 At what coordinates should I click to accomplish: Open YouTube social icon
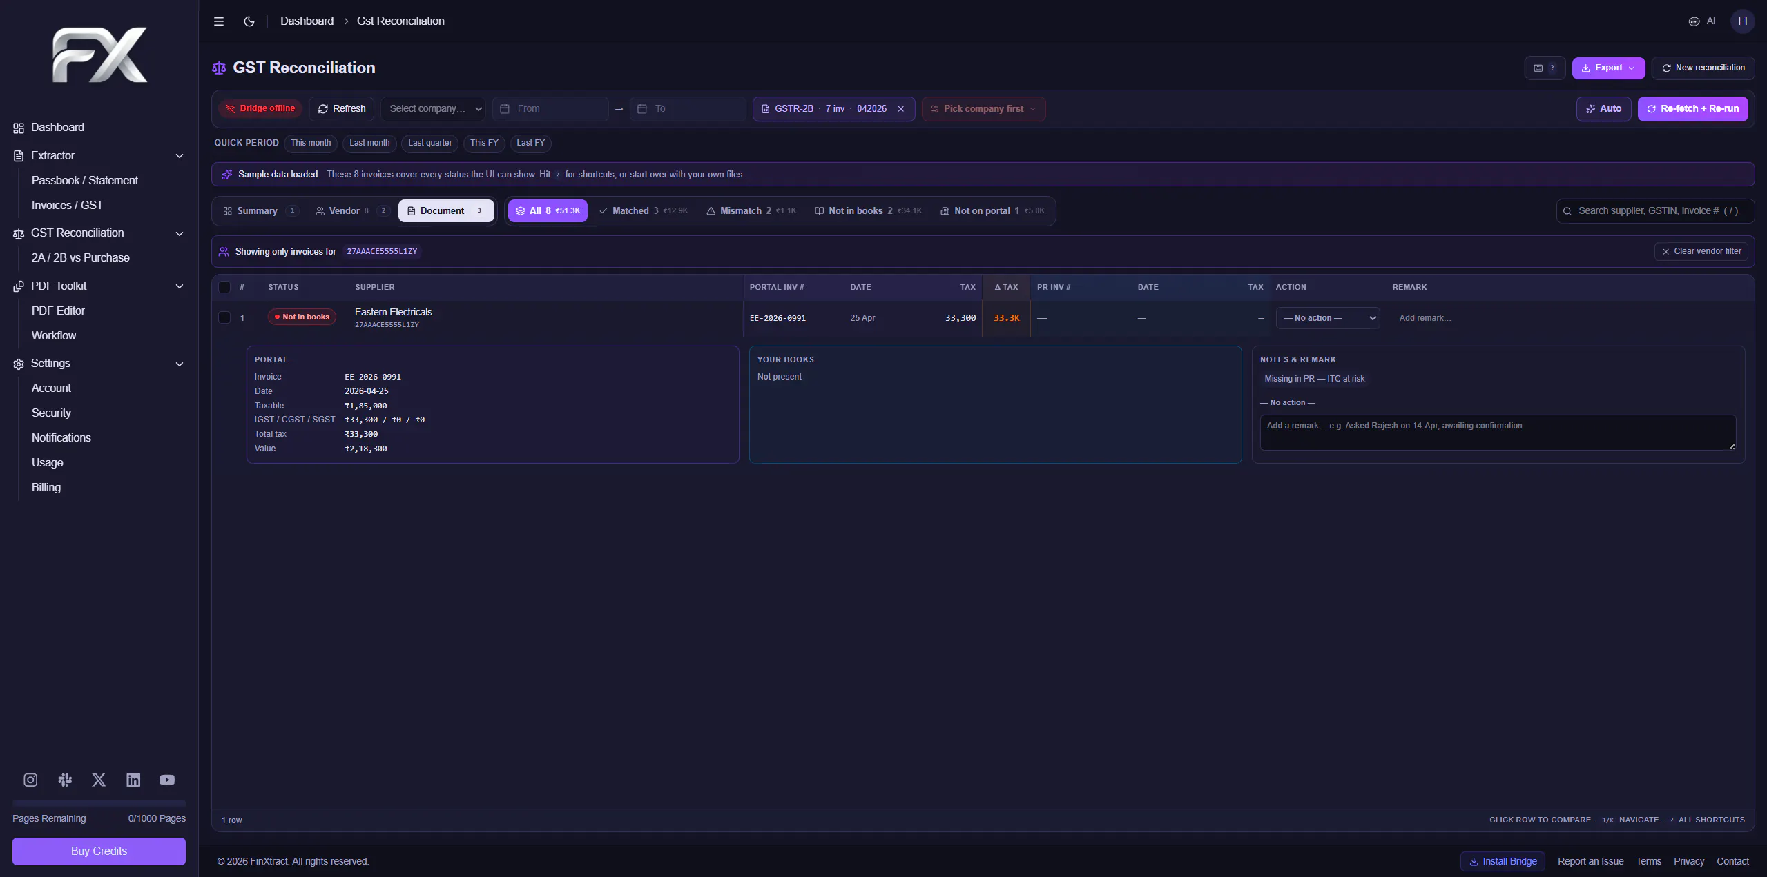click(167, 780)
